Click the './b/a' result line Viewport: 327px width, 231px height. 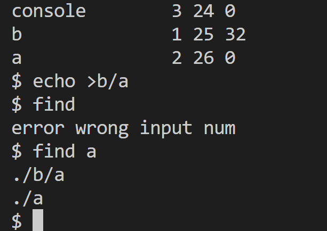tap(38, 175)
